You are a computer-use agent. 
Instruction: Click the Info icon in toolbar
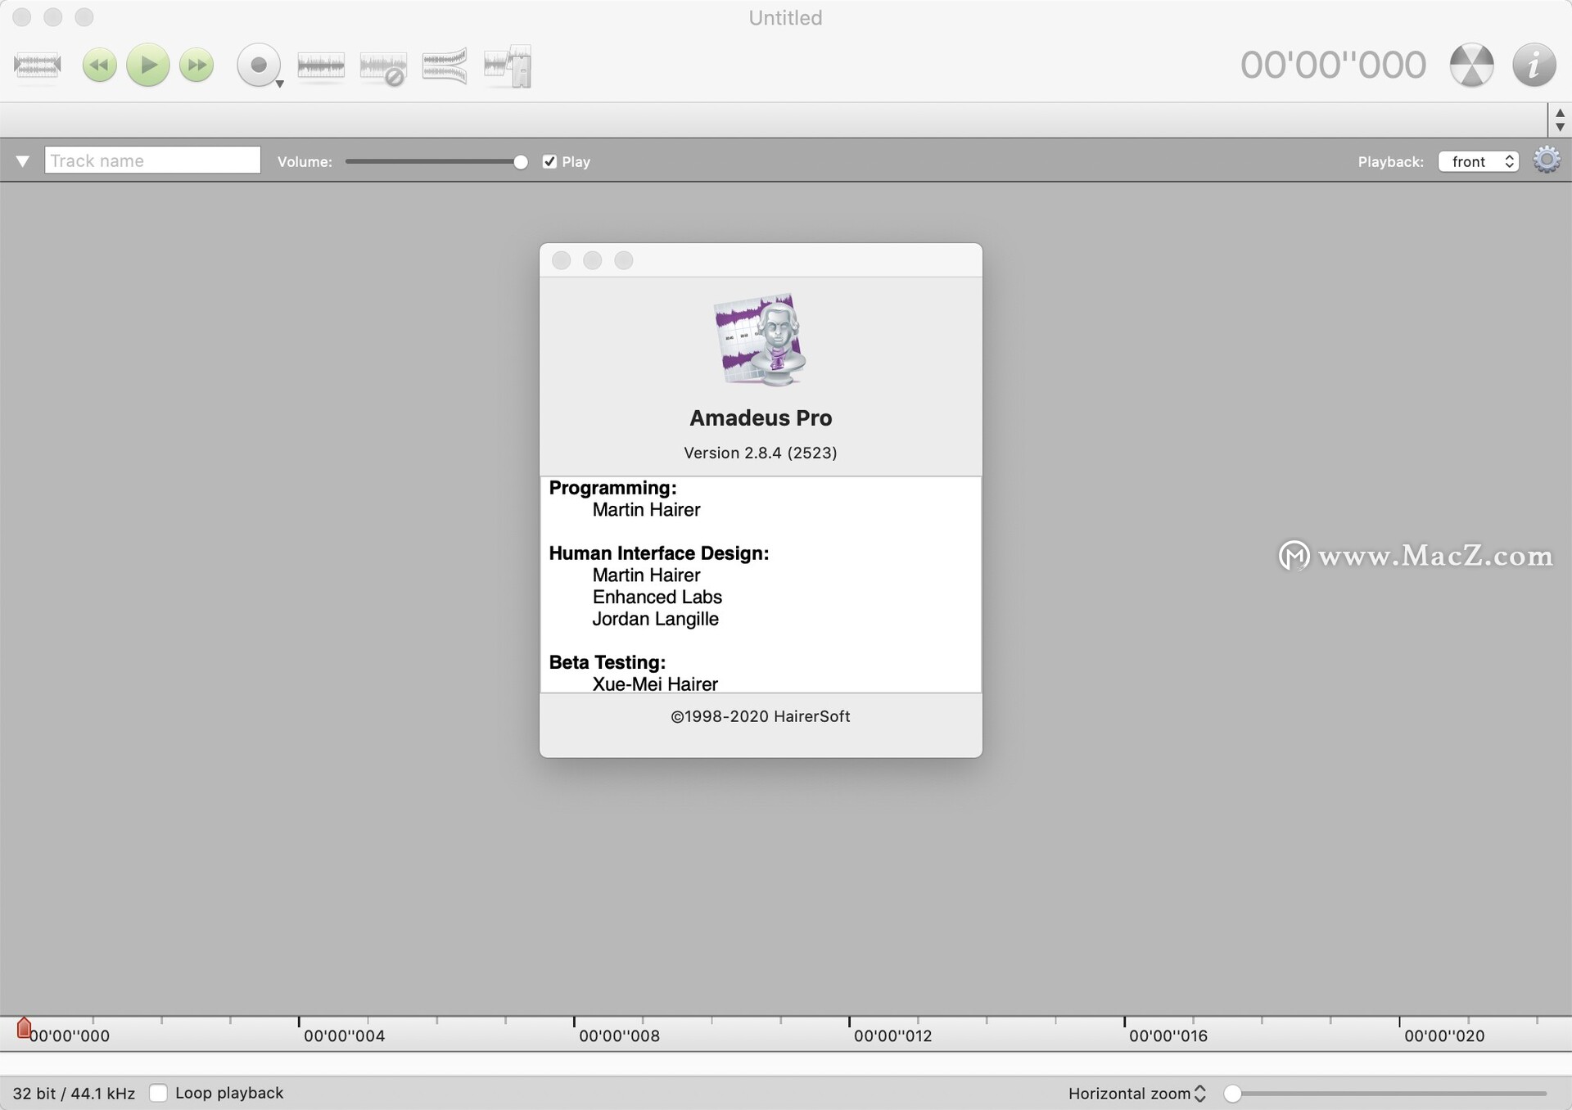pyautogui.click(x=1535, y=66)
